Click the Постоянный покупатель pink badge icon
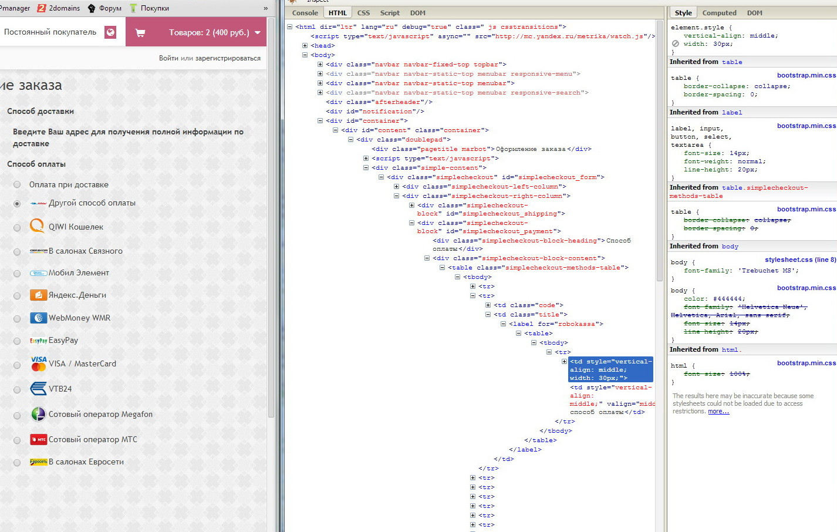 [110, 32]
